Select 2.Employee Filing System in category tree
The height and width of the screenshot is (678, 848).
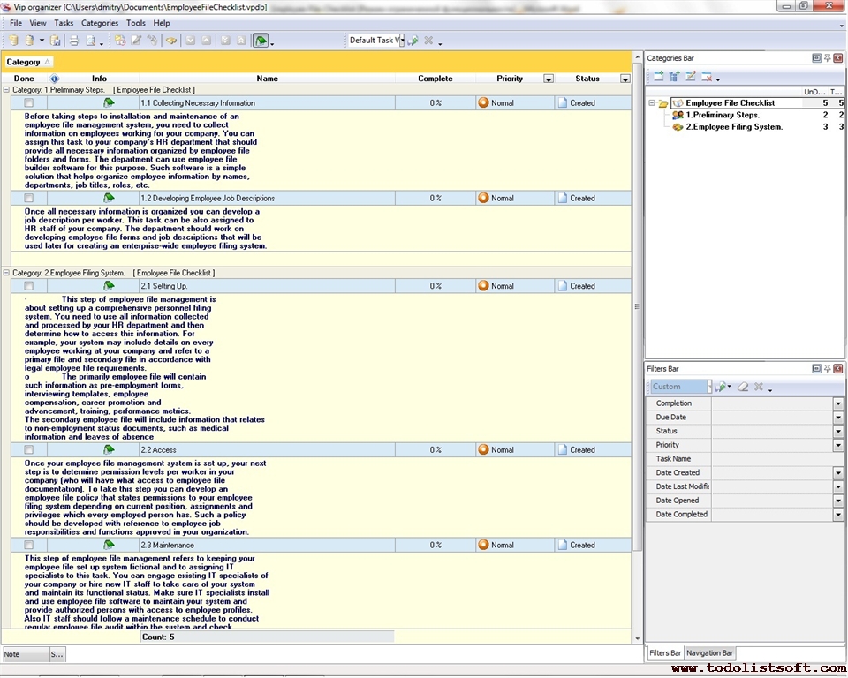pos(733,127)
